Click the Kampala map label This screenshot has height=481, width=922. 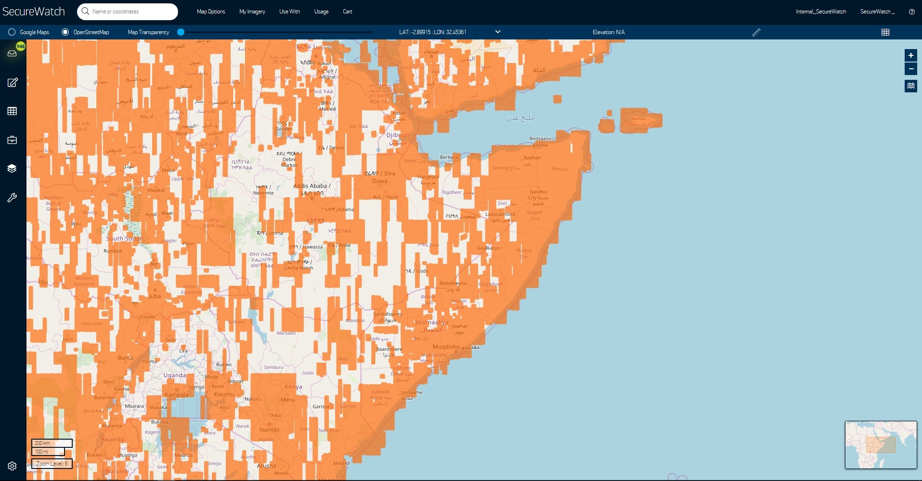click(177, 395)
